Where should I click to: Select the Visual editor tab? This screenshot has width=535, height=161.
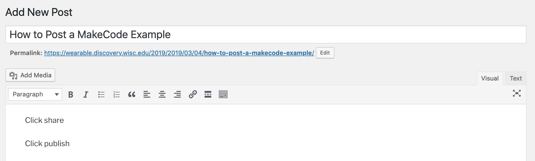click(490, 78)
